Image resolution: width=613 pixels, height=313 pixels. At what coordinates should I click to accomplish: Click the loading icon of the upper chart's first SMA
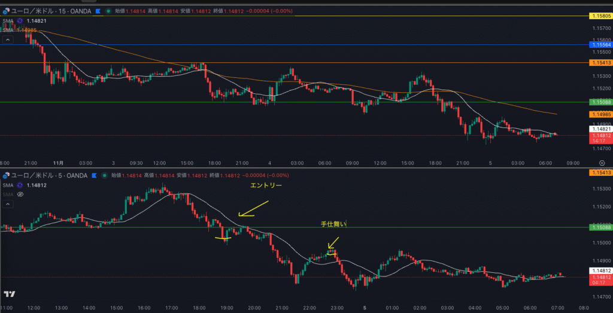tap(20, 20)
